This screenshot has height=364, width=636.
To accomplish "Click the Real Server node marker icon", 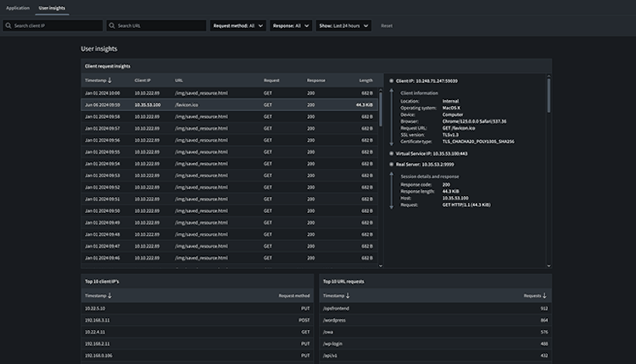I will tap(390, 165).
